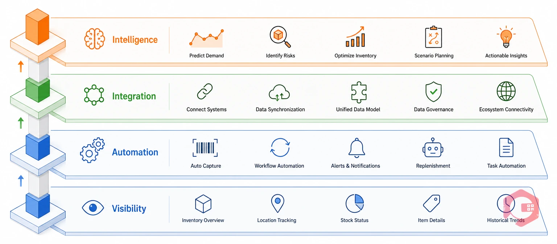This screenshot has height=244, width=557.
Task: Select the "Item Details" label
Action: coord(431,220)
